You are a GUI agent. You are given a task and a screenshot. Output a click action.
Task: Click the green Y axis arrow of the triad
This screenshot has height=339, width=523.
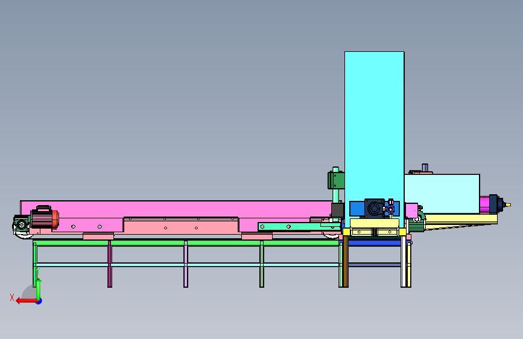click(39, 288)
